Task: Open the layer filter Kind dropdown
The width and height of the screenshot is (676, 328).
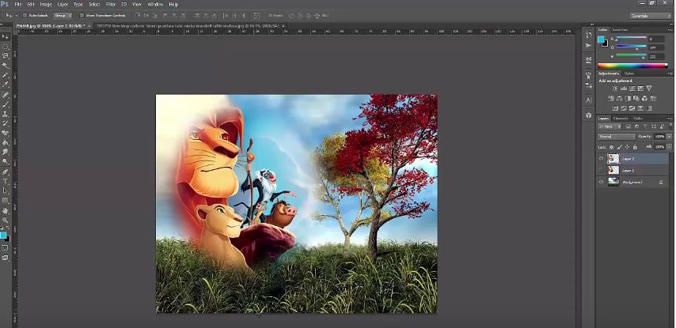Action: coord(610,126)
